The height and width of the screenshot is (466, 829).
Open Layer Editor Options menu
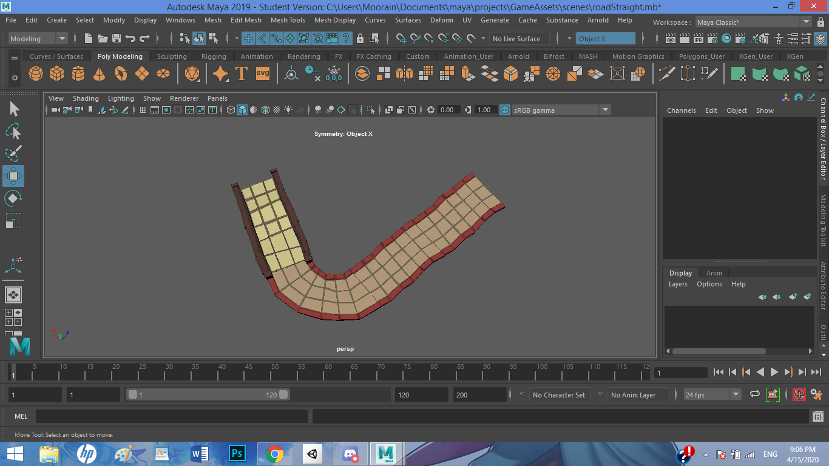click(709, 284)
